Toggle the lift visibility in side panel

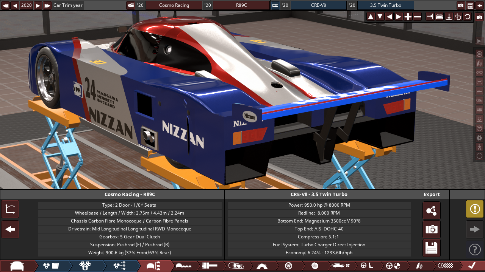click(x=479, y=119)
